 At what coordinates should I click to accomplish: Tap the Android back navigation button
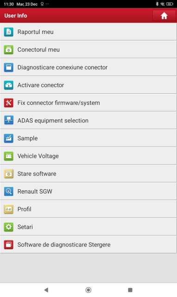tap(46, 290)
